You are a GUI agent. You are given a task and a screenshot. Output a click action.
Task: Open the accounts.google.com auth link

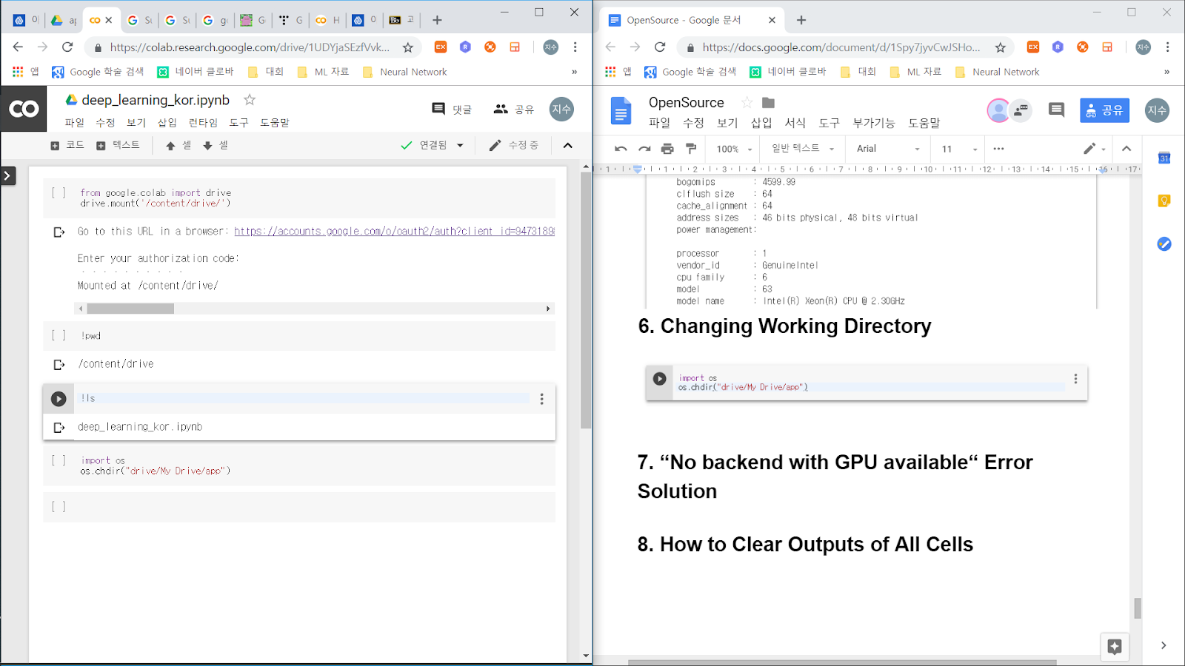click(x=394, y=231)
